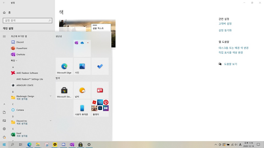Open the Weather (날씨) tile

click(x=82, y=90)
